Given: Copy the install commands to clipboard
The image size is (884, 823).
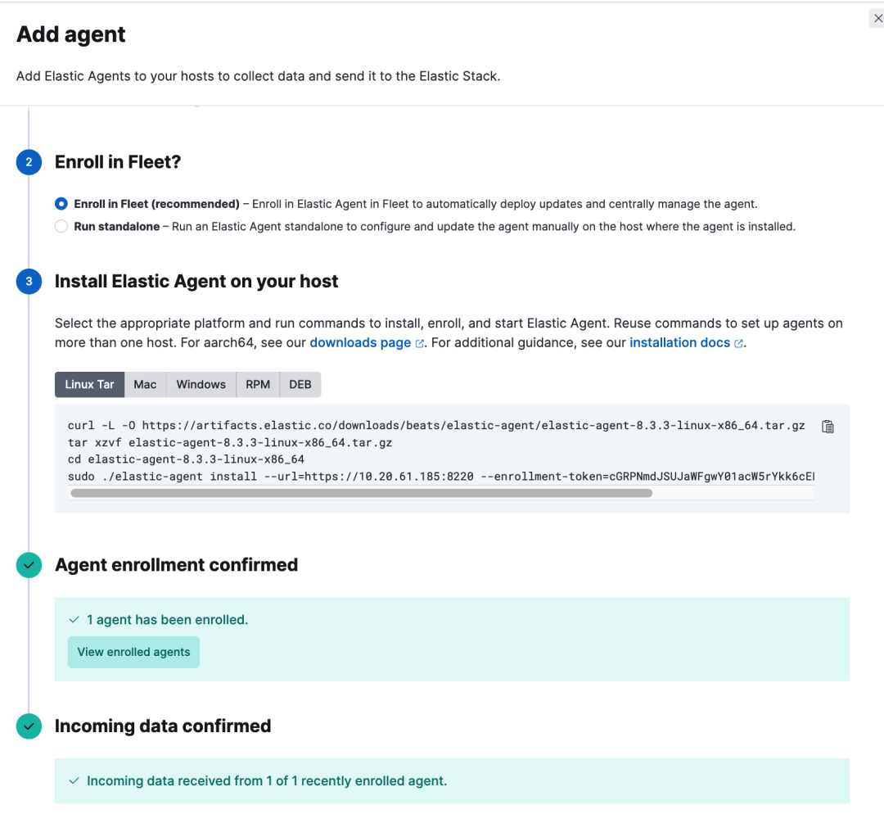Looking at the screenshot, I should coord(828,427).
